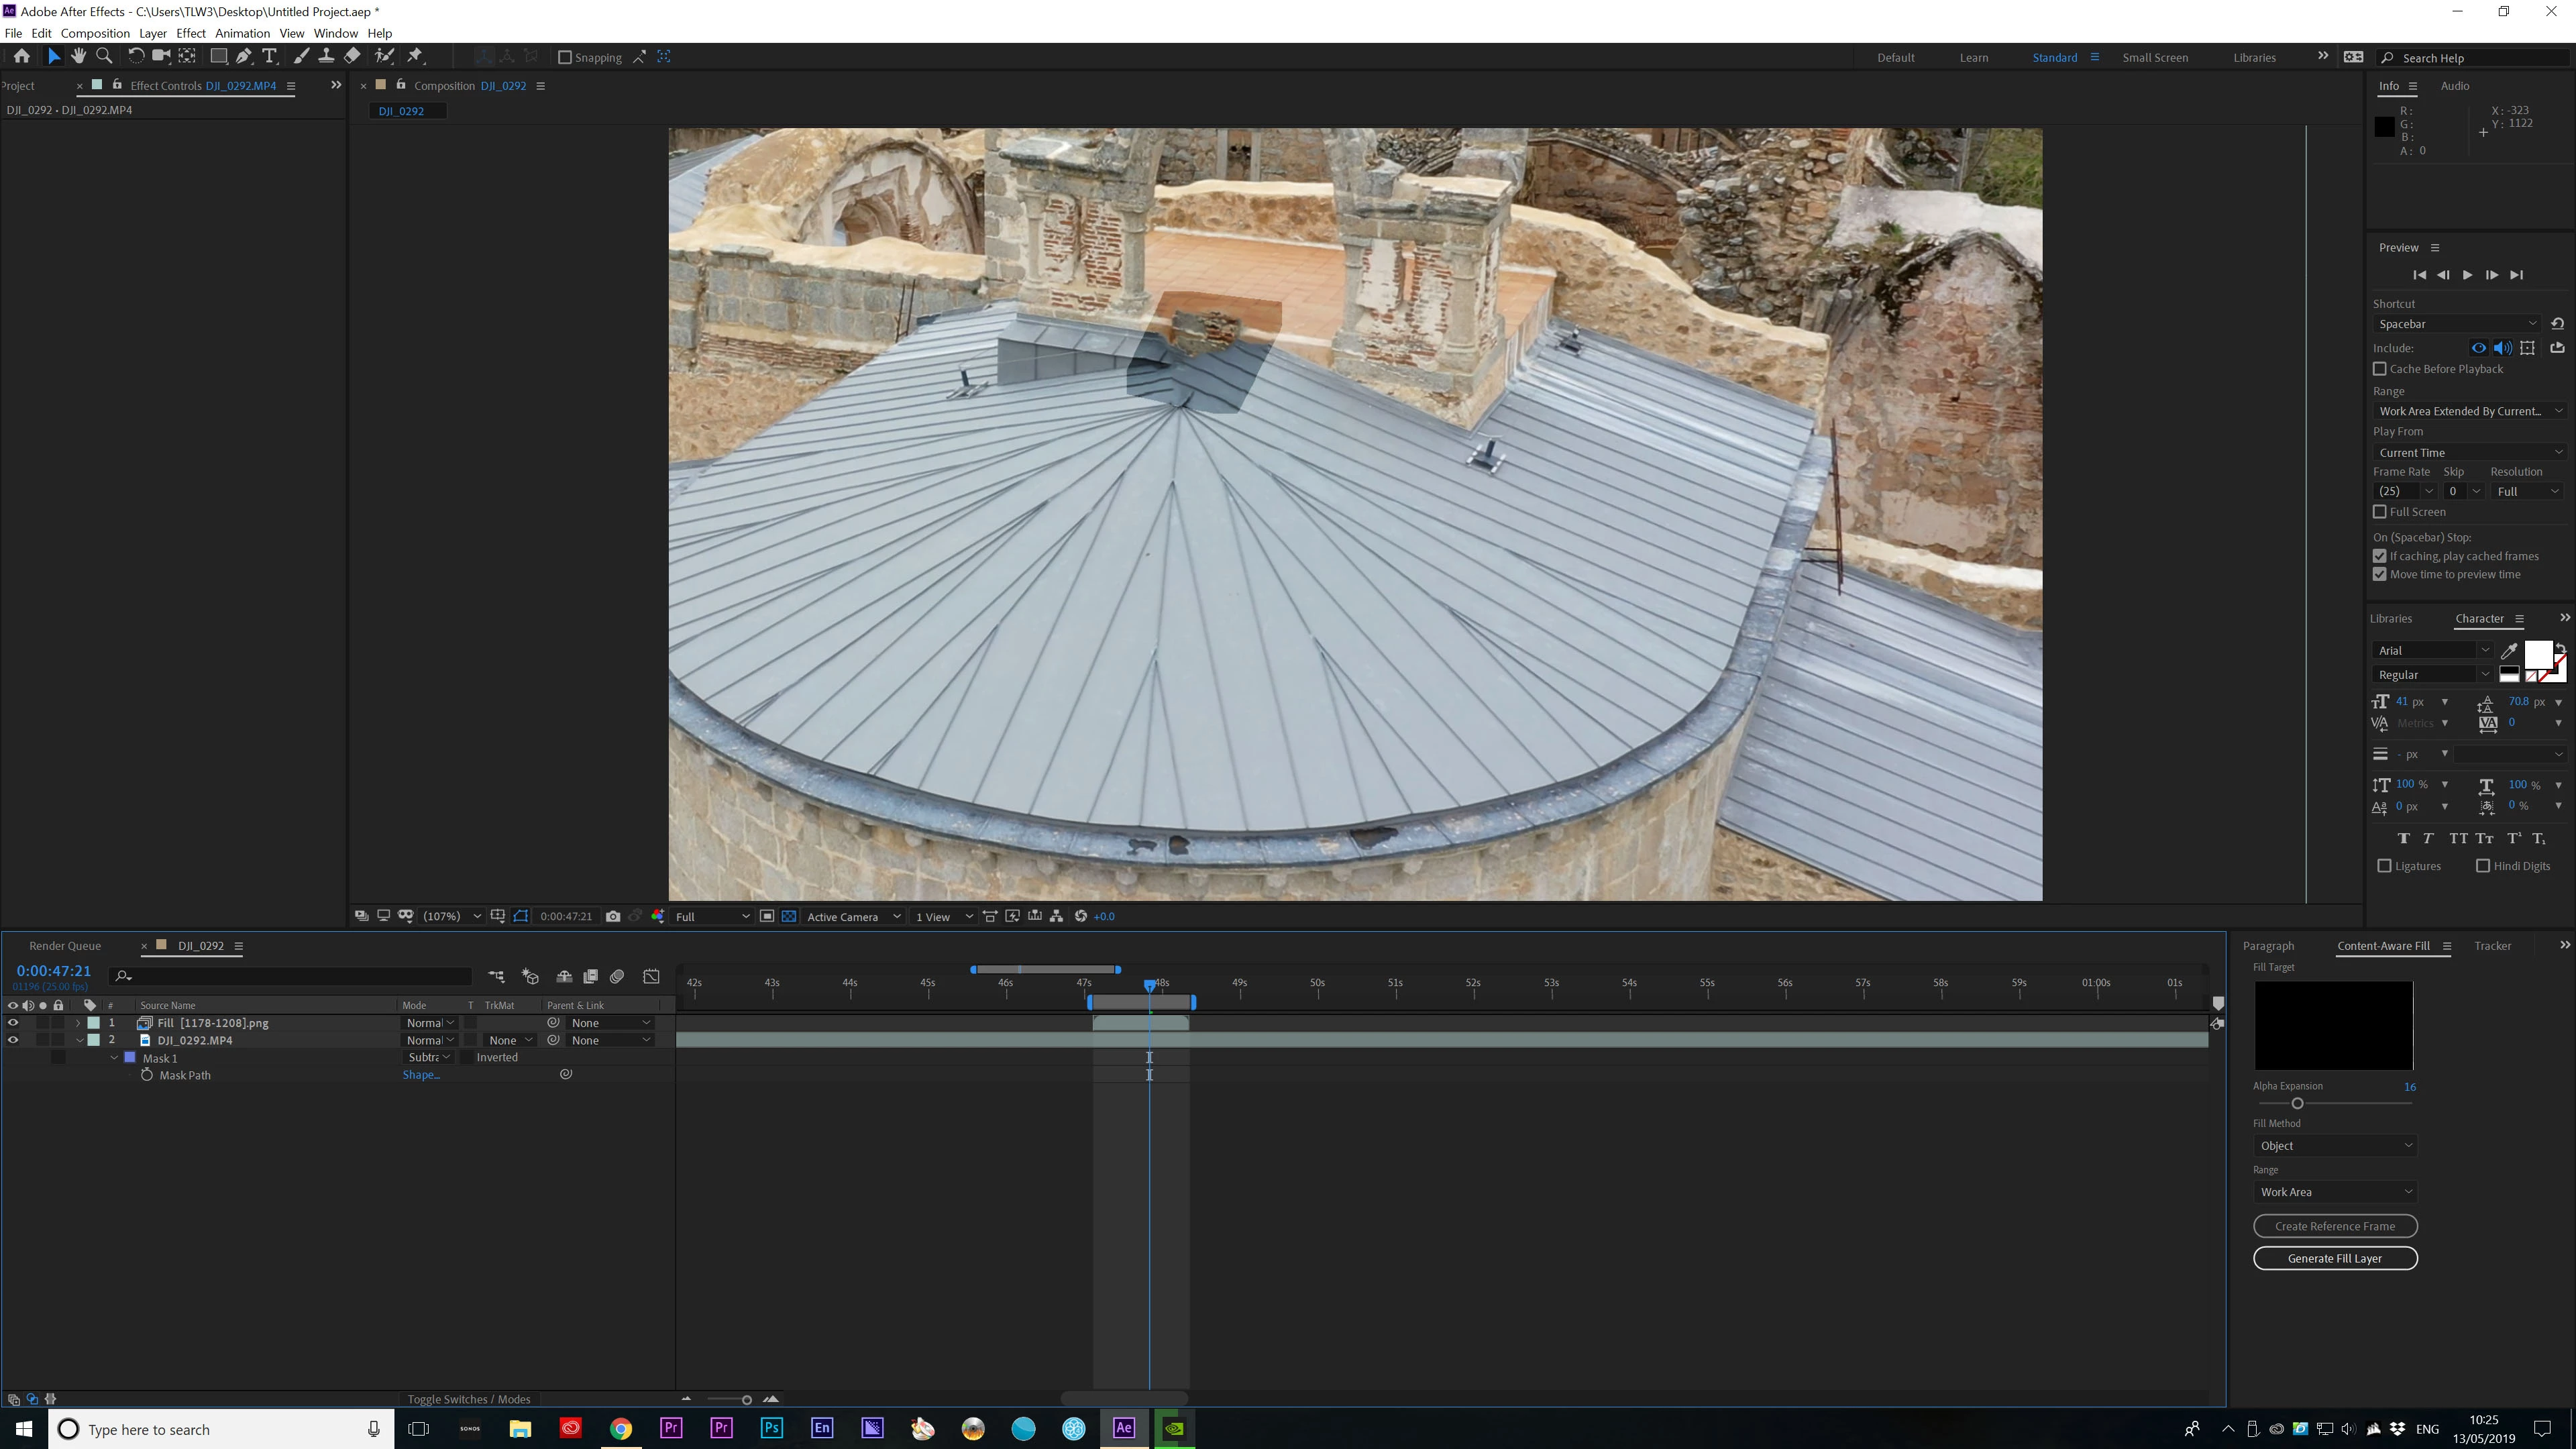Enable the Snapping checkbox
The image size is (2576, 1449).
565,58
